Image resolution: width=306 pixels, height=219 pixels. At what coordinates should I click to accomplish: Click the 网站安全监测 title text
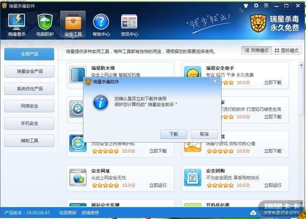pyautogui.click(x=105, y=205)
